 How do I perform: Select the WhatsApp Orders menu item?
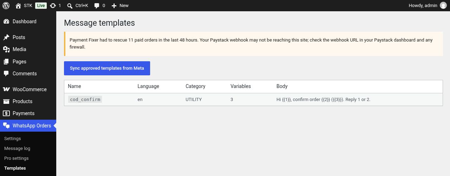click(28, 126)
